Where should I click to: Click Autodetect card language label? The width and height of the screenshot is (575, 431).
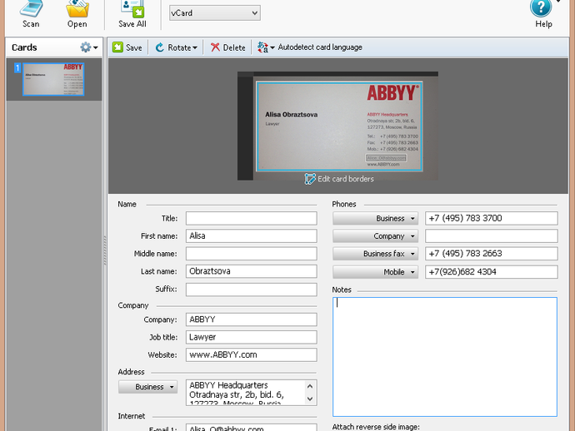coord(320,47)
